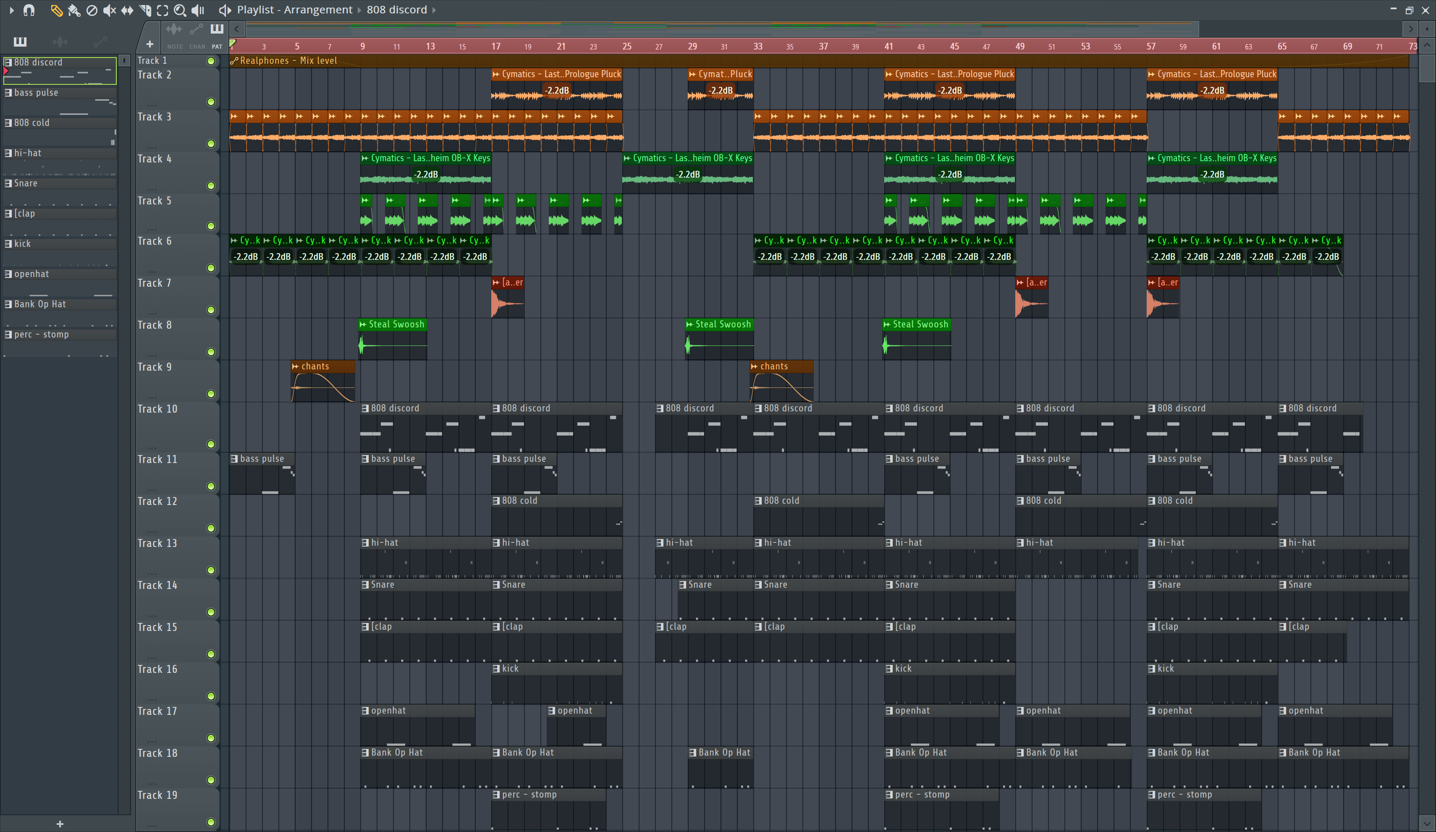The height and width of the screenshot is (832, 1436).
Task: Select the [clap pattern icon in picker
Action: (x=8, y=213)
